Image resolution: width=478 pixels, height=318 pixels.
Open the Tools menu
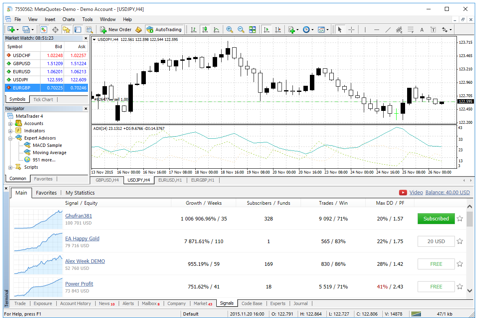[87, 19]
